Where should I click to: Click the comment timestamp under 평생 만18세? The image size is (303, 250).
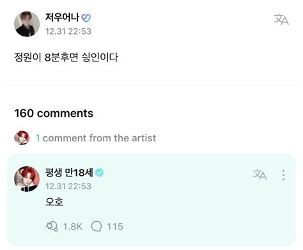68,186
